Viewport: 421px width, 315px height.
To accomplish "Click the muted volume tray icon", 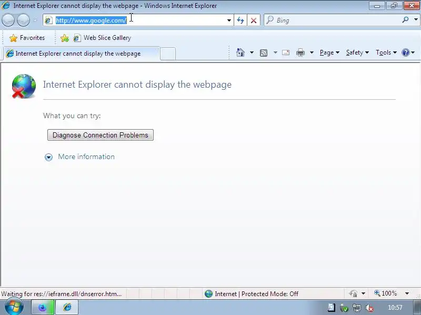I will tap(369, 308).
